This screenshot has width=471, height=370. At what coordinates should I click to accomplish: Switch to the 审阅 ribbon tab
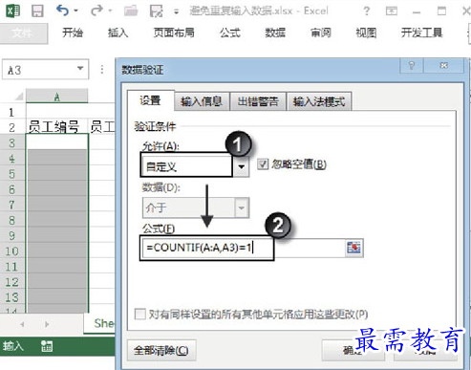[x=321, y=33]
